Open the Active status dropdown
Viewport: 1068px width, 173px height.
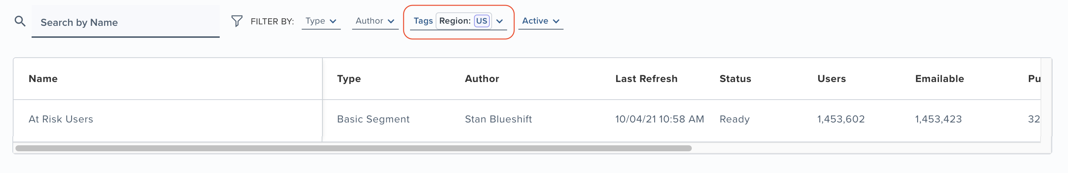(541, 21)
